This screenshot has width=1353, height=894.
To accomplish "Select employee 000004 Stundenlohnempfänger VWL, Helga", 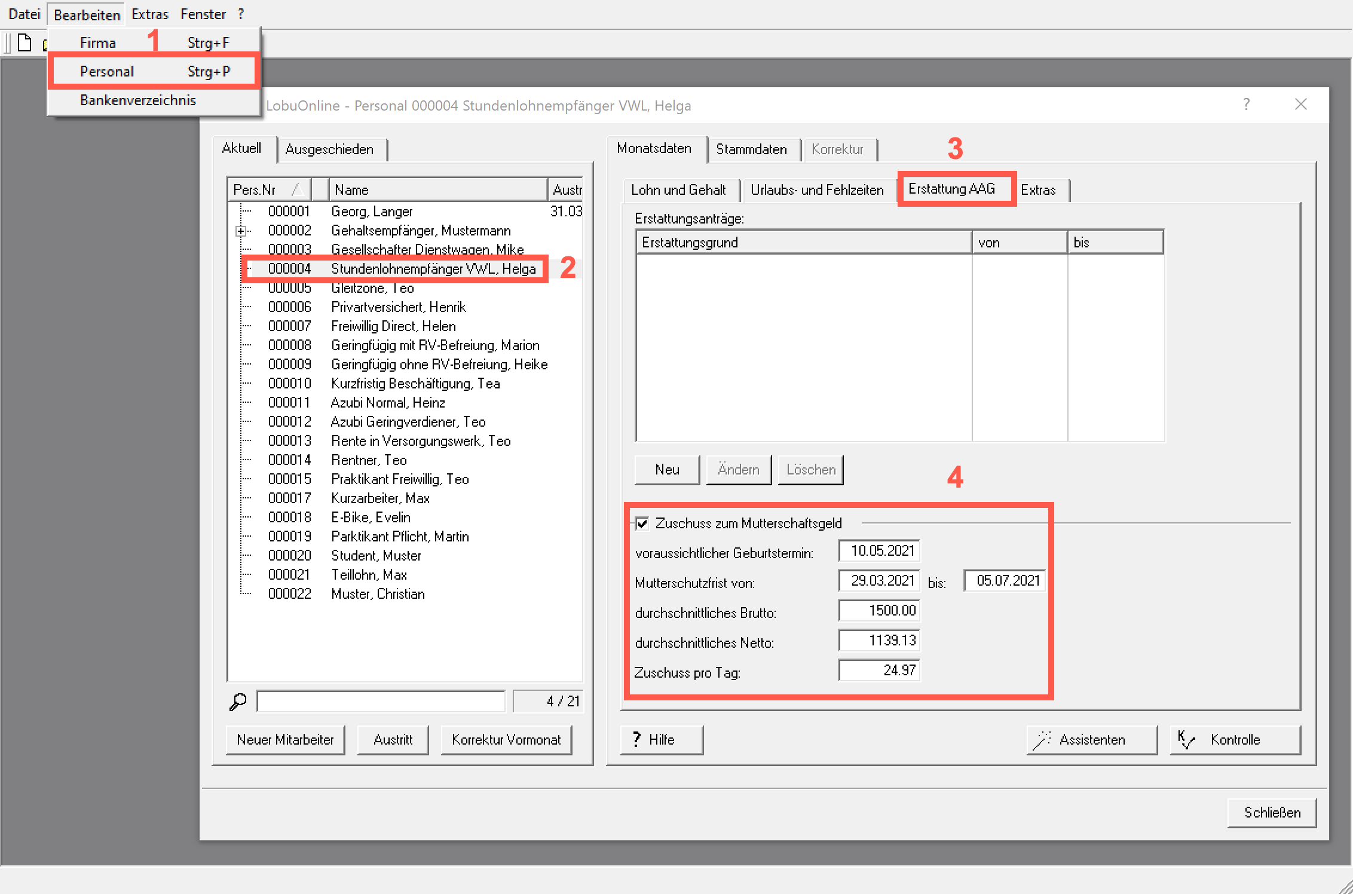I will point(394,269).
